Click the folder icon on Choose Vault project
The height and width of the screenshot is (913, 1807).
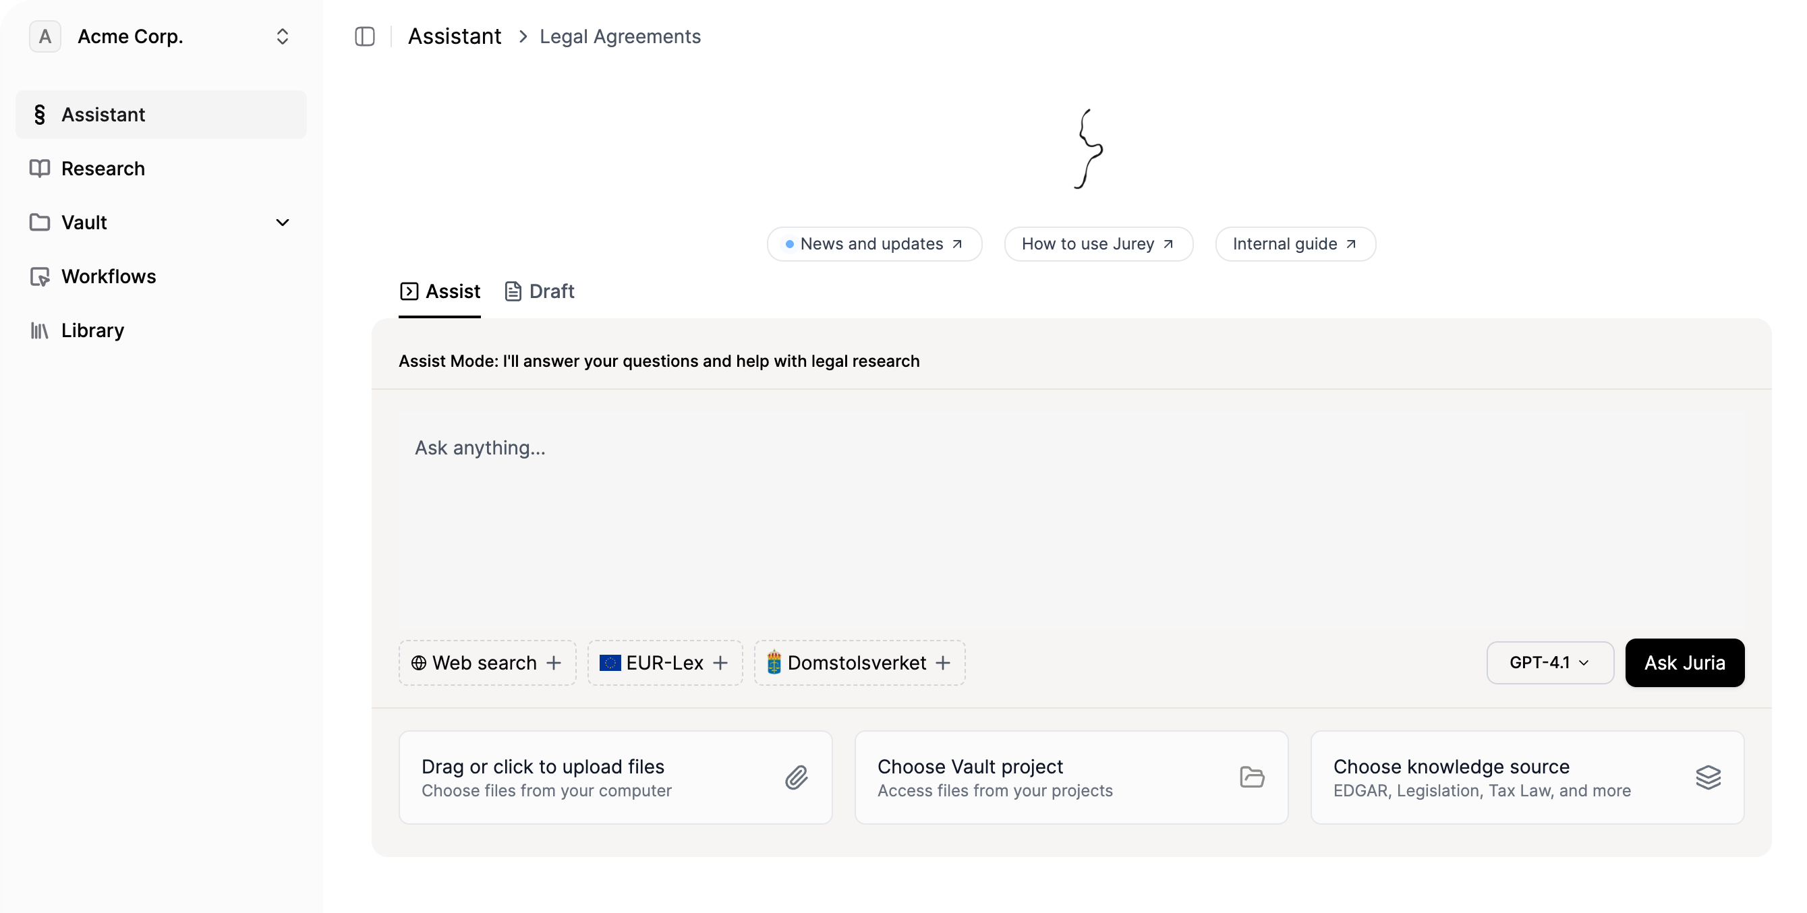[x=1251, y=777]
